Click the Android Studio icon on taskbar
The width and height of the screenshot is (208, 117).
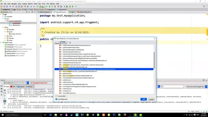[x=136, y=115]
